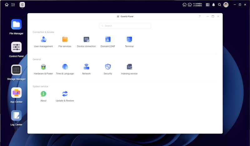Image resolution: width=250 pixels, height=146 pixels.
Task: Open the user avatar menu
Action: click(x=226, y=5)
